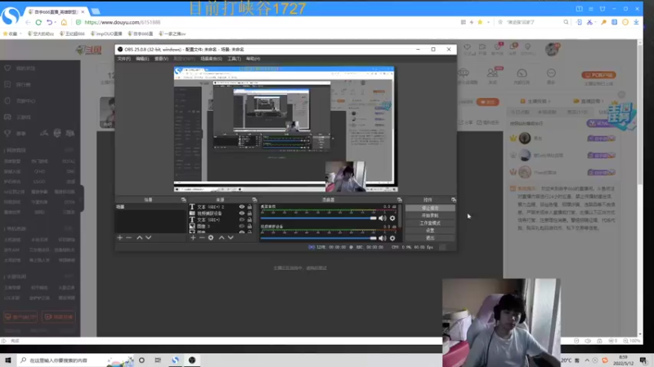Move the OBS scene down
The image size is (654, 367).
coord(149,237)
